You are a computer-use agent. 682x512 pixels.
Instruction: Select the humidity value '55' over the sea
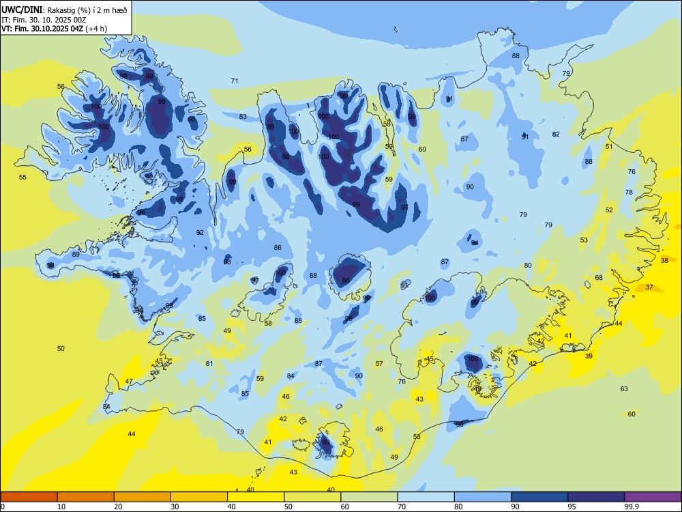coord(23,177)
